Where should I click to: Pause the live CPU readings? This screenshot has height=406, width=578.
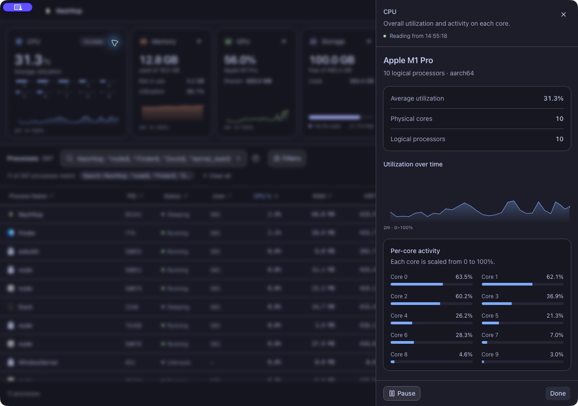coord(402,393)
